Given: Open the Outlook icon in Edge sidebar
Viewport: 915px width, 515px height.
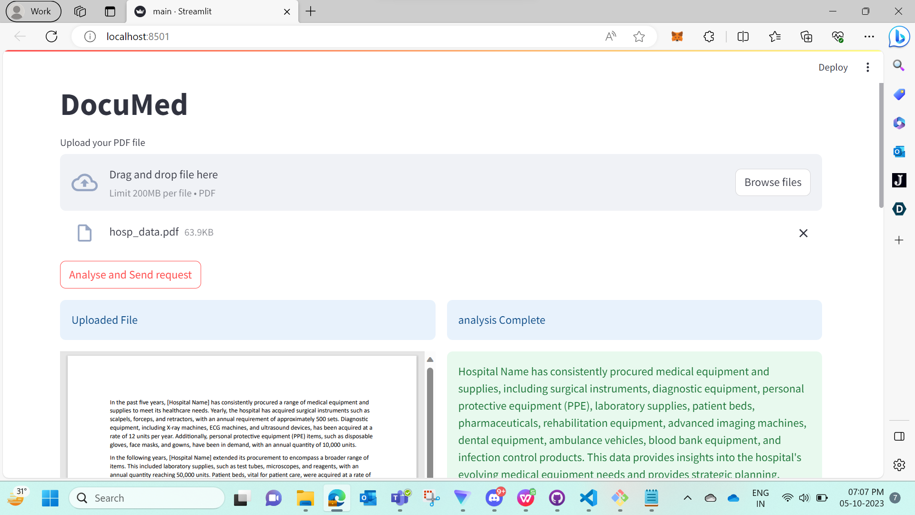Looking at the screenshot, I should point(899,152).
